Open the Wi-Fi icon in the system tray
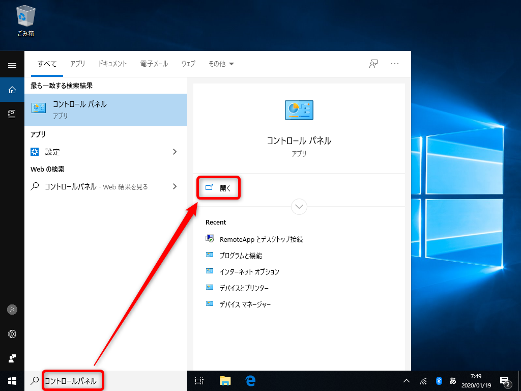The image size is (521, 391). tap(423, 380)
